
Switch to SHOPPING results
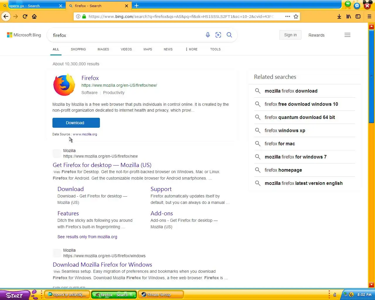pos(78,49)
